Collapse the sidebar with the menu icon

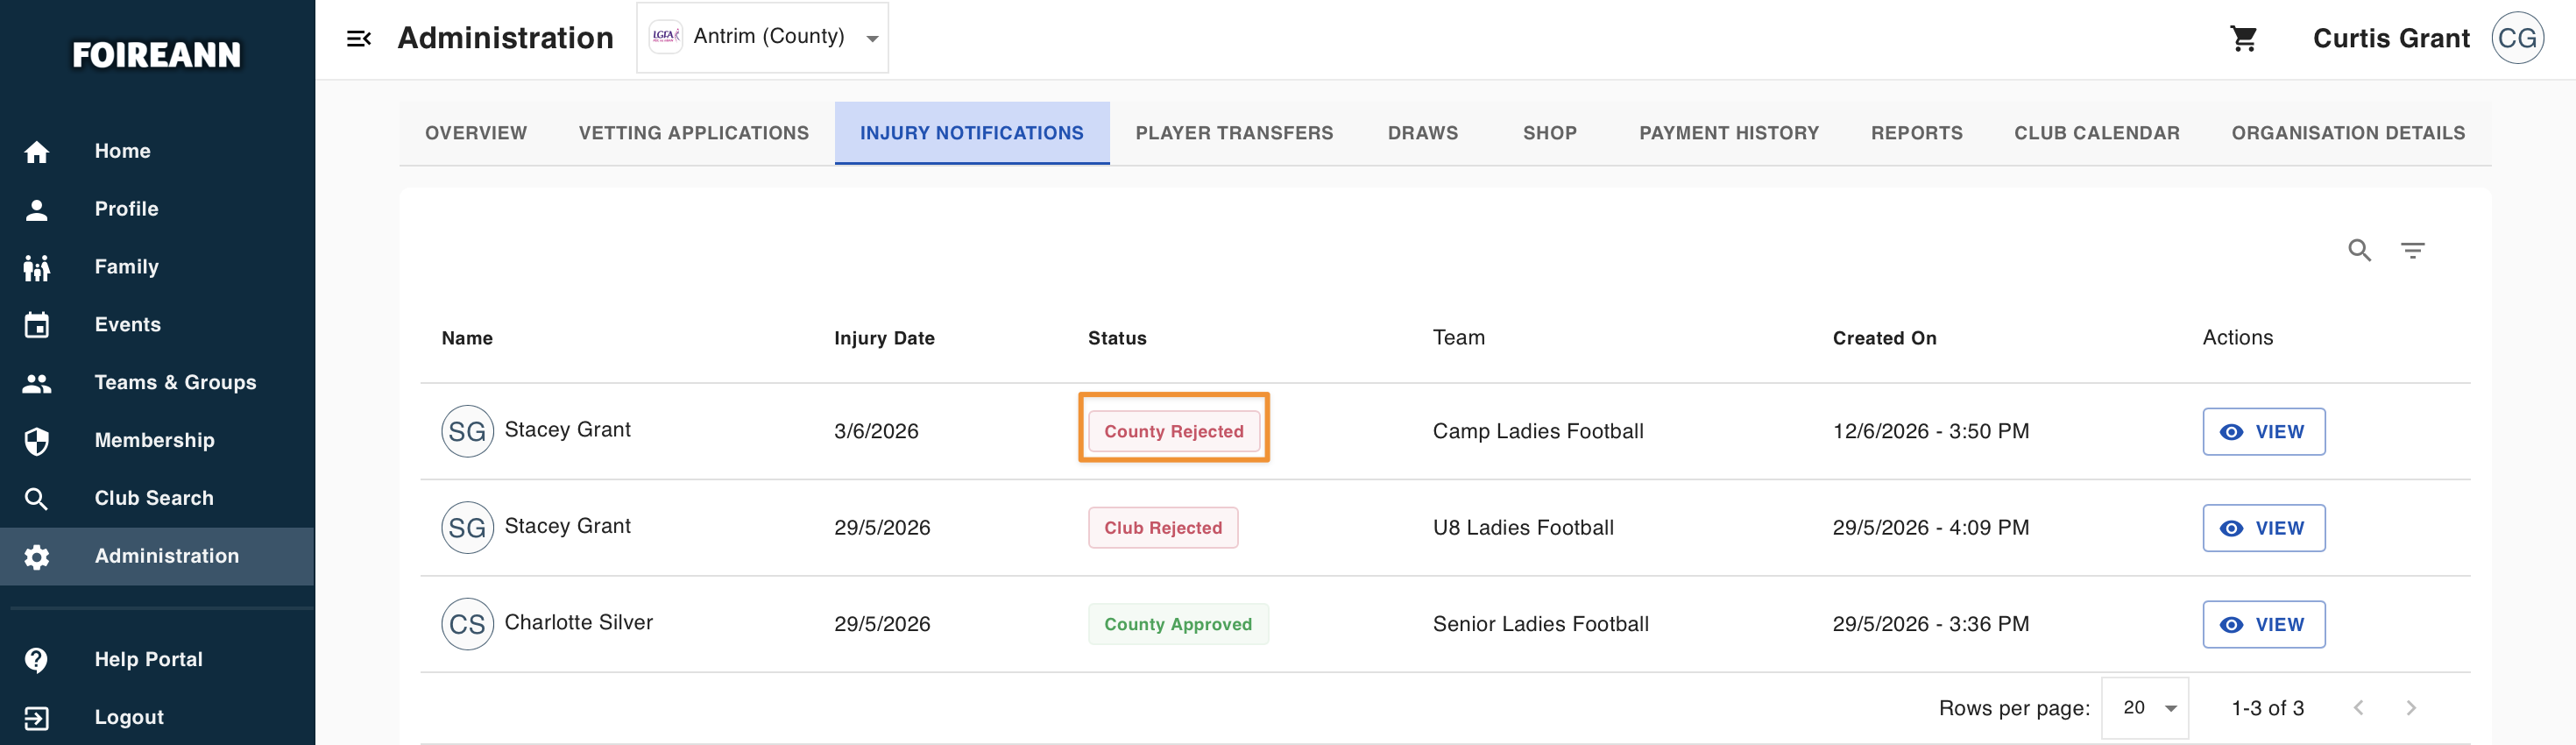(x=358, y=38)
